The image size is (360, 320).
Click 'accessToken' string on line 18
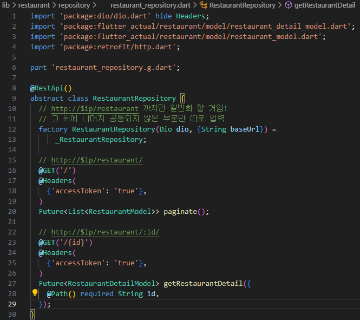pos(78,191)
